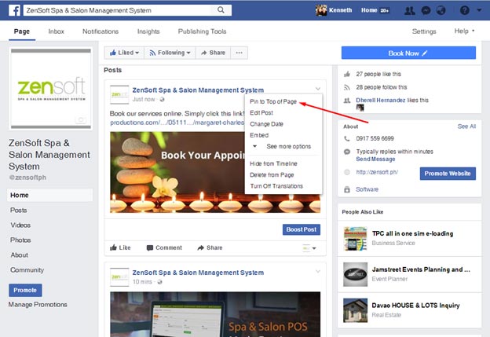Select Turn Off Translations
This screenshot has width=490, height=337.
pos(276,186)
